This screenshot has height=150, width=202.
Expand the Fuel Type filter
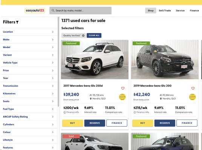coord(29,109)
